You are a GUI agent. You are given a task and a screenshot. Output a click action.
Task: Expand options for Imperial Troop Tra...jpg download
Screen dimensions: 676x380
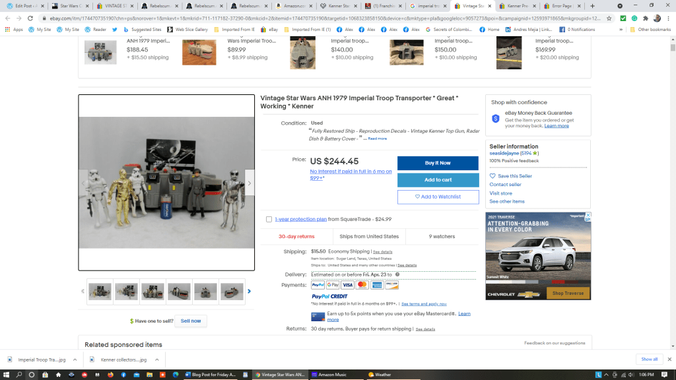[73, 360]
